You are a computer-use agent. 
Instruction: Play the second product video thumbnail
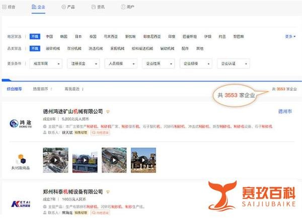pyautogui.click(x=85, y=160)
